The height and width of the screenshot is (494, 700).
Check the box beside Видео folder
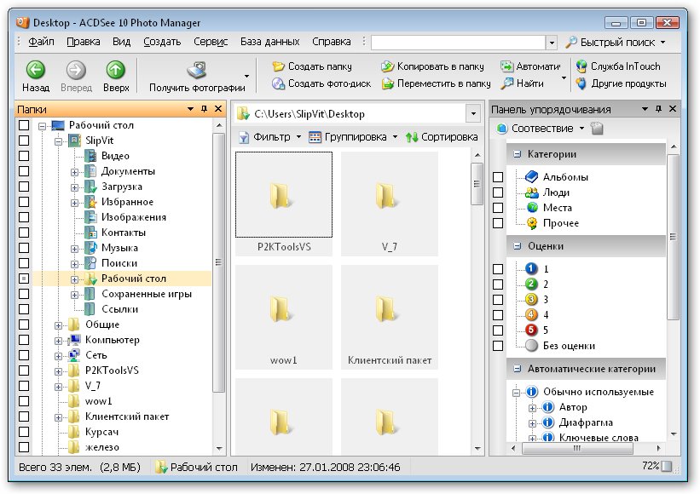[x=24, y=156]
